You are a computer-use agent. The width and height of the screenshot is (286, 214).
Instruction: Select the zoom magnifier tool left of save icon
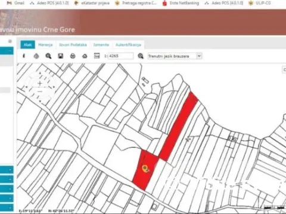click(48, 56)
